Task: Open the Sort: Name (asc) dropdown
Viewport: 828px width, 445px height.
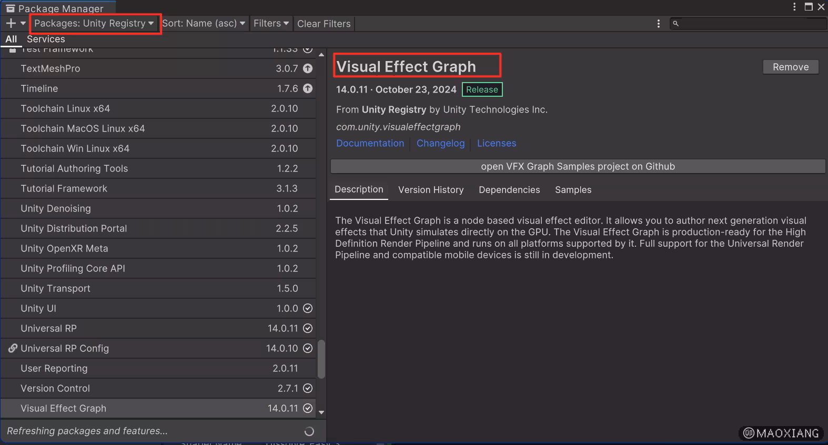Action: (204, 23)
